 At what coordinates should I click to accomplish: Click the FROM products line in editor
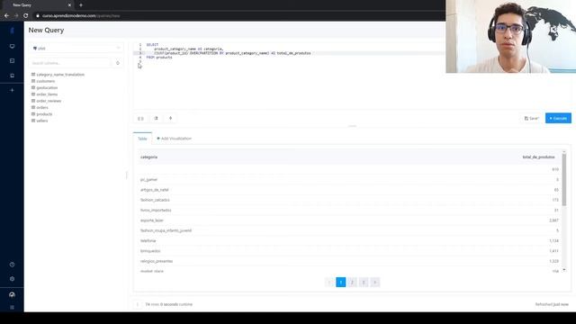point(159,58)
